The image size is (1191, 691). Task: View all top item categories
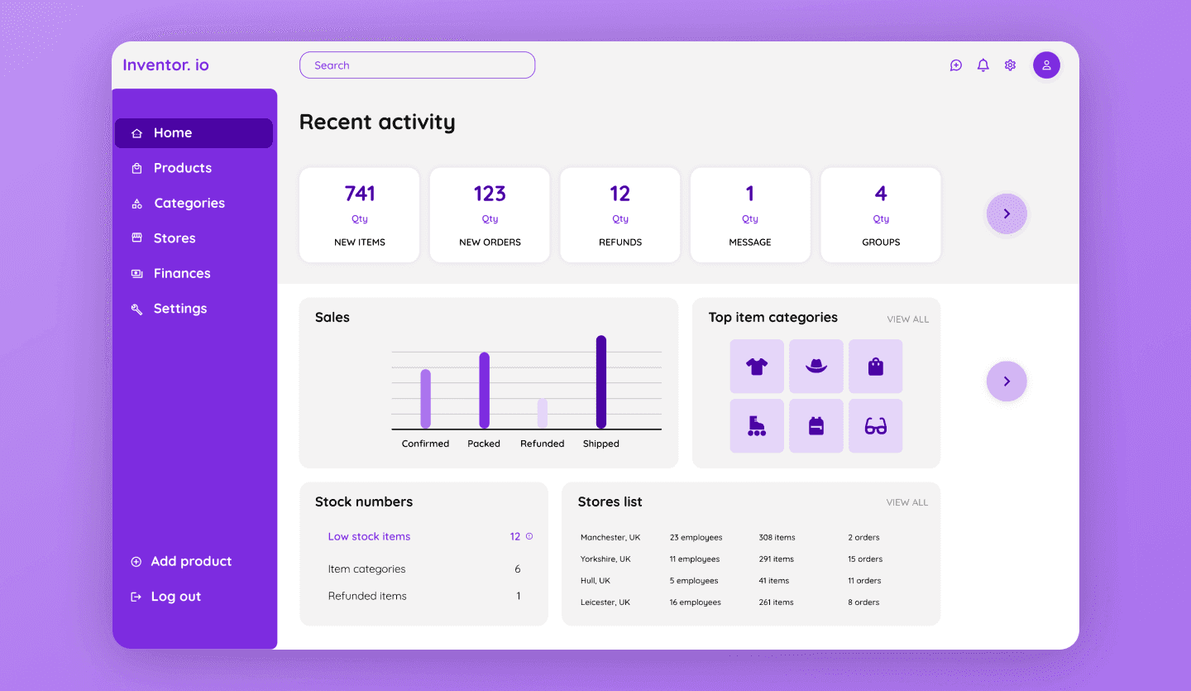(x=907, y=319)
